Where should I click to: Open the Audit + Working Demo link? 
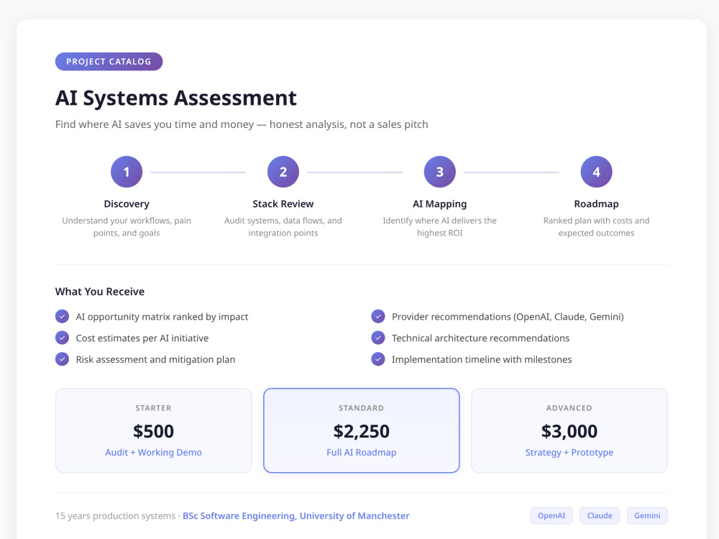[x=154, y=452]
